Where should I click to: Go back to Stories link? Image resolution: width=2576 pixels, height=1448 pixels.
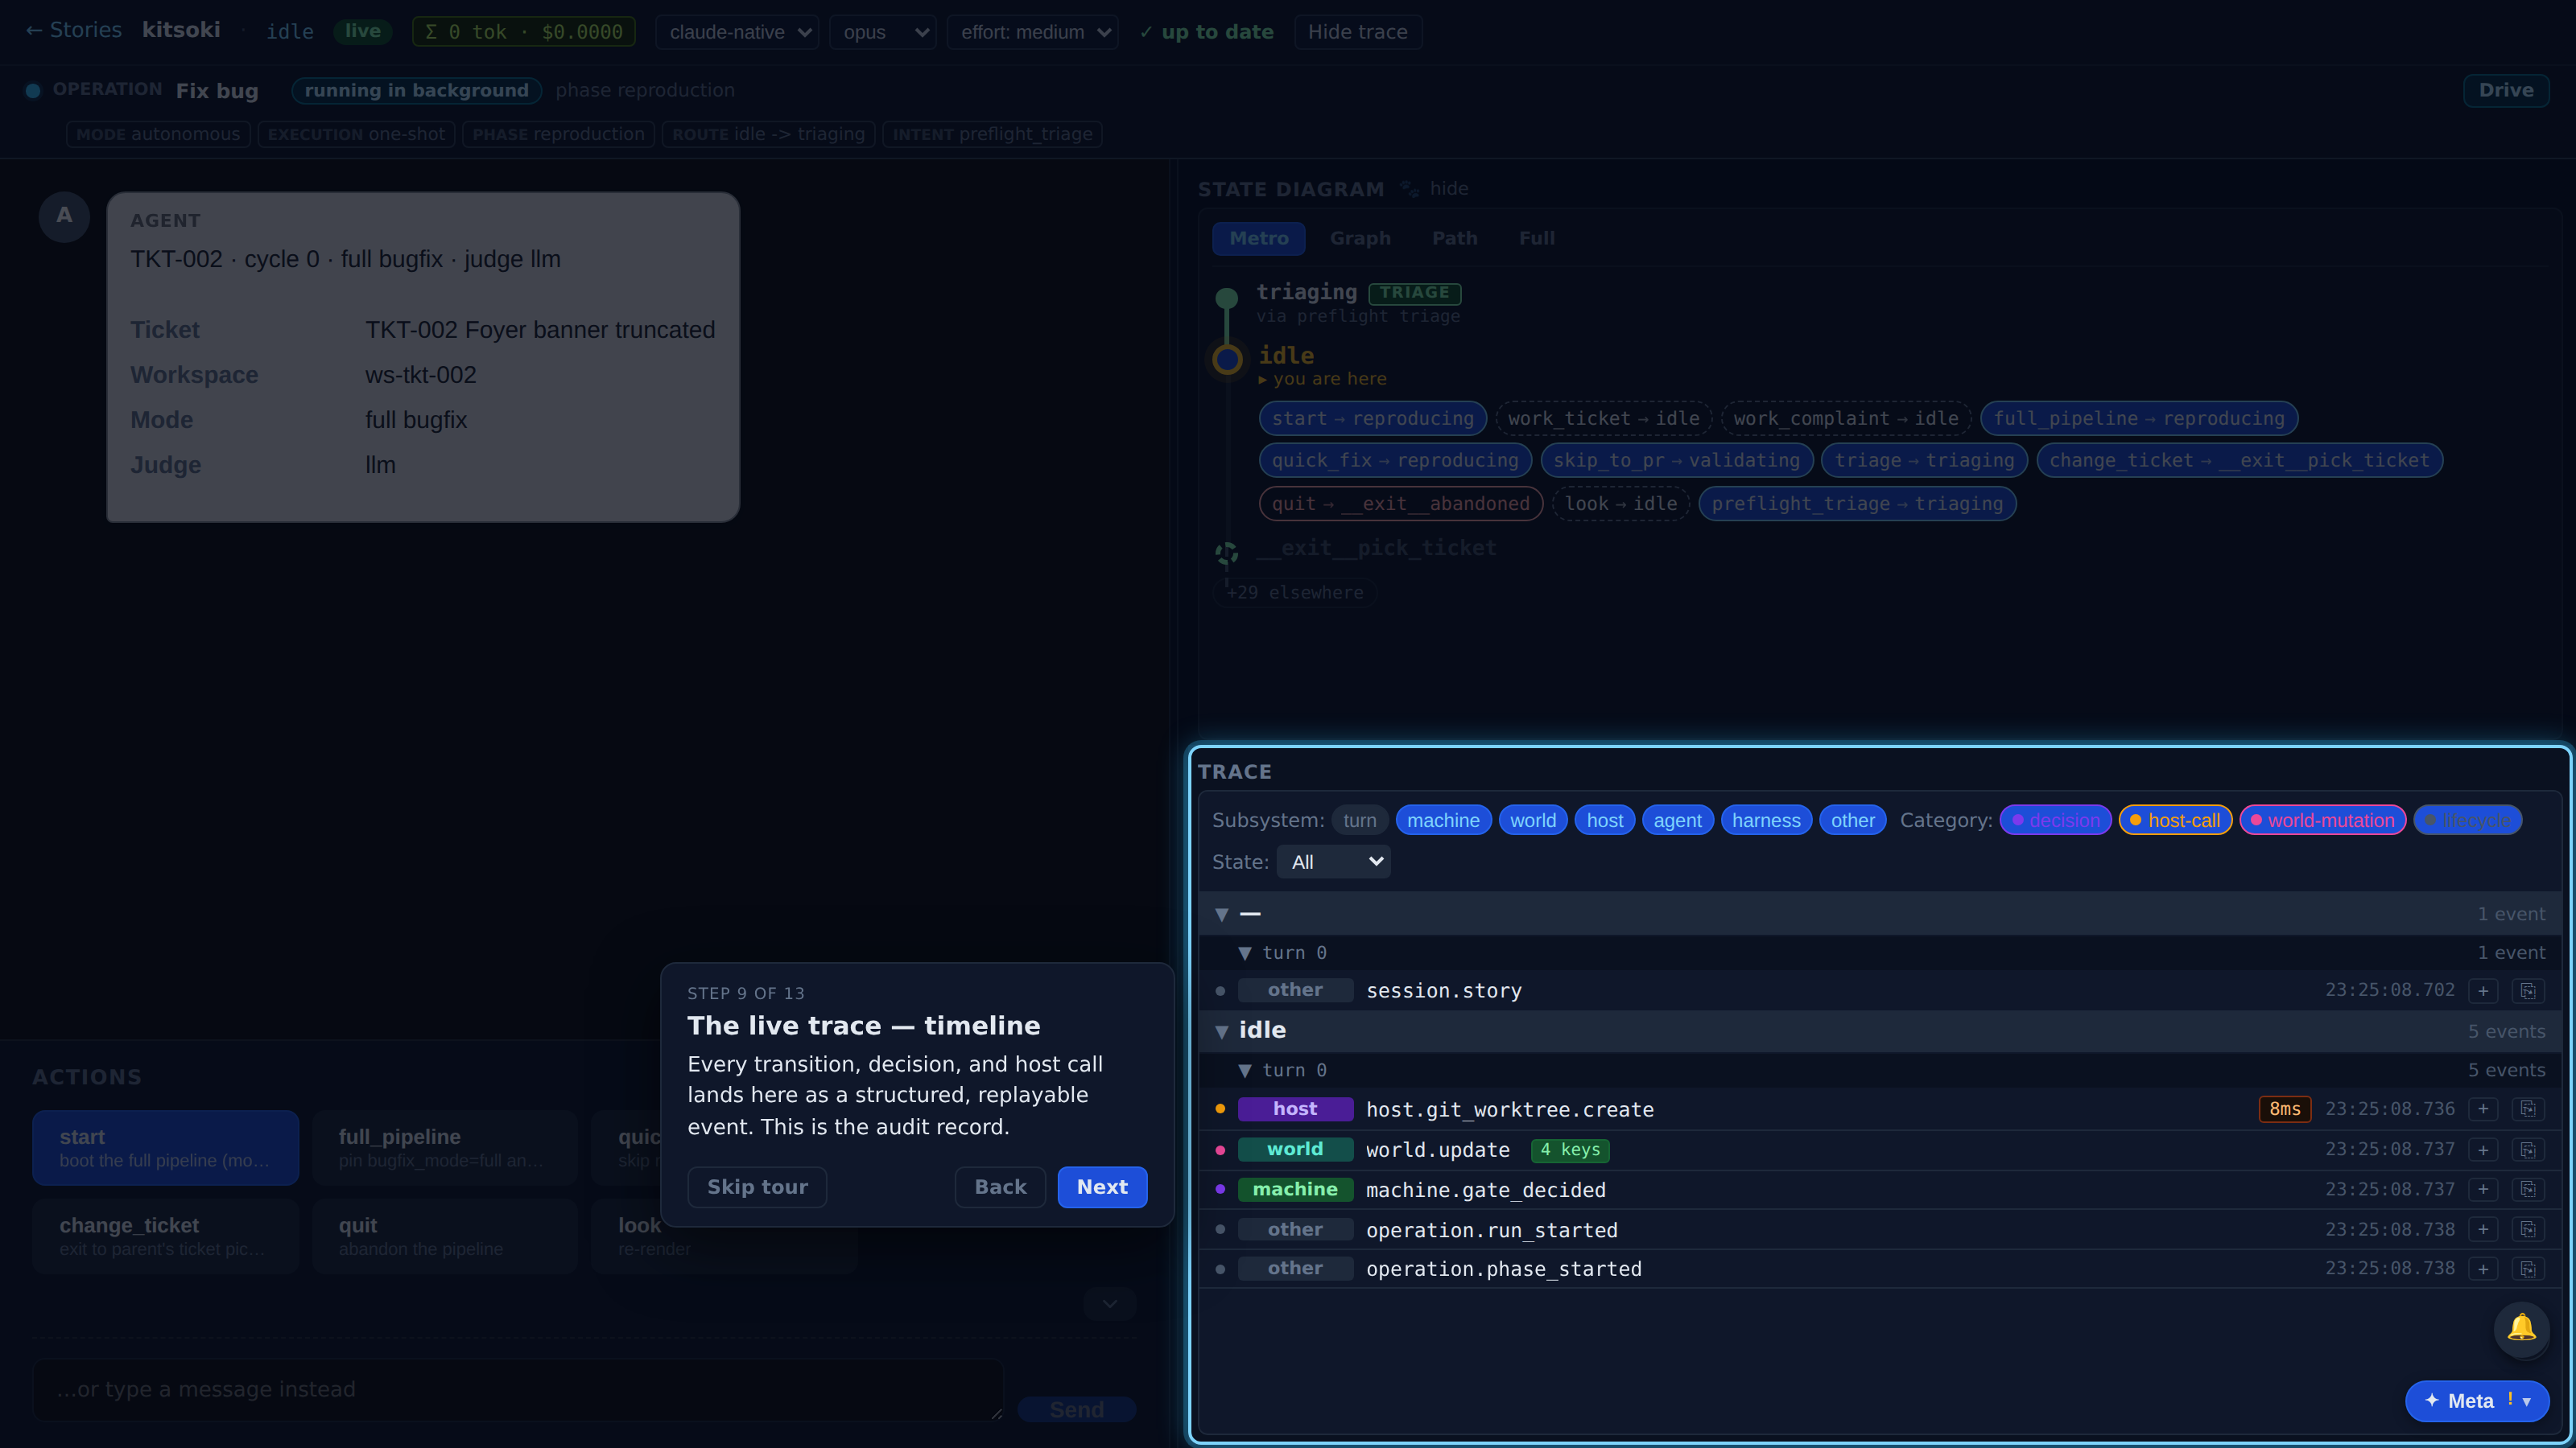pos(73,30)
